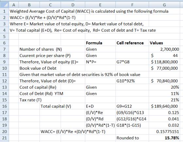This screenshot has width=183, height=142.
Task: Click the 0.125 value
Action: click(174, 113)
